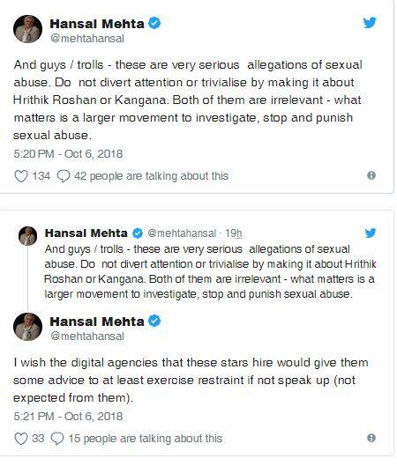Click Twitter bird logo on second tweet

click(x=371, y=233)
